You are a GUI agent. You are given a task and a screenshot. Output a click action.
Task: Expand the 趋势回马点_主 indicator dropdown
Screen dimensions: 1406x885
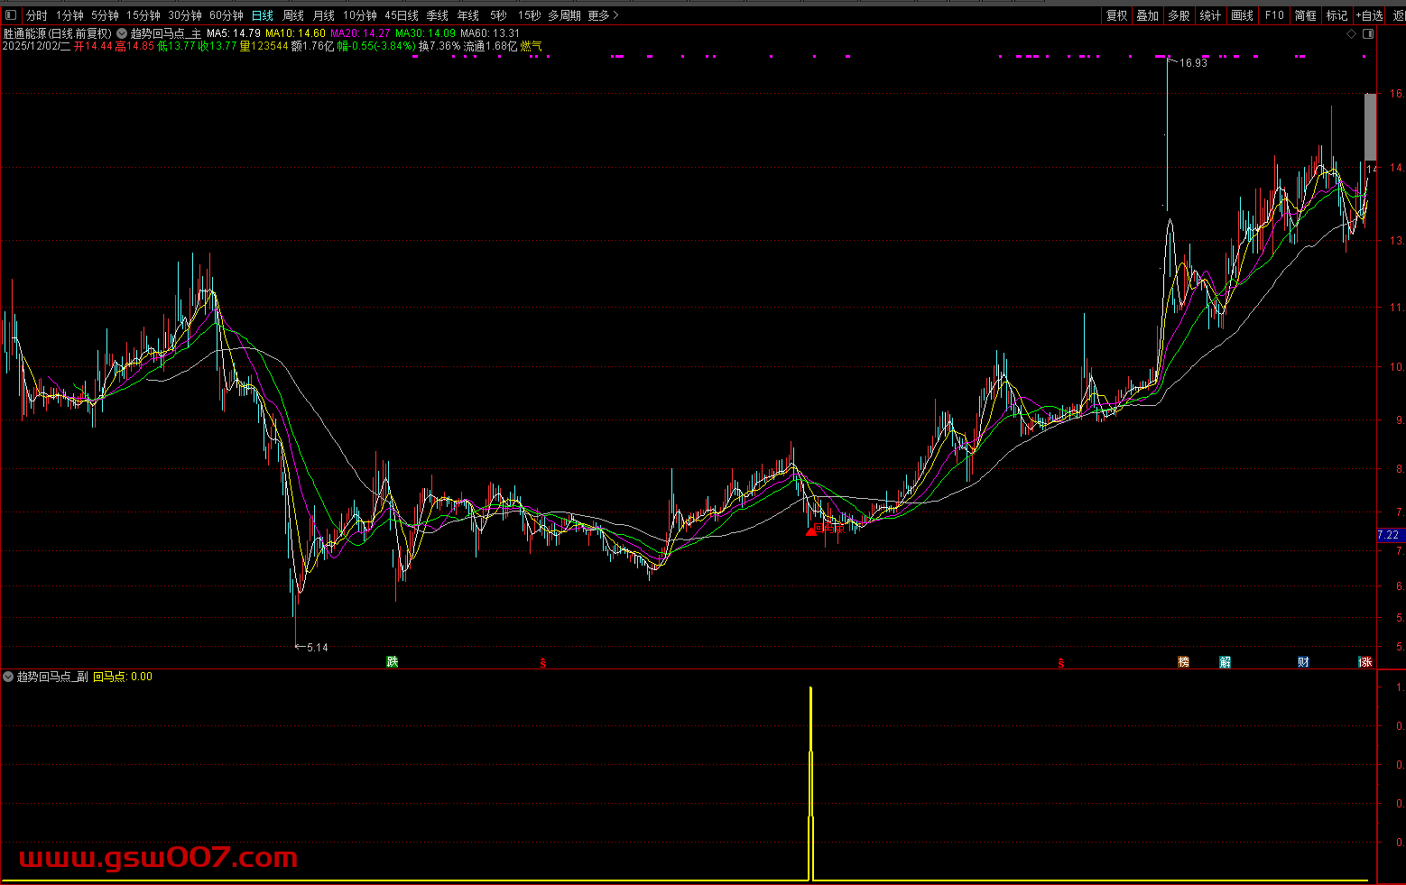coord(122,33)
